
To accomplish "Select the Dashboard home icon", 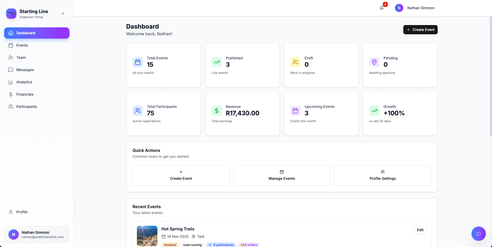I will [x=11, y=33].
